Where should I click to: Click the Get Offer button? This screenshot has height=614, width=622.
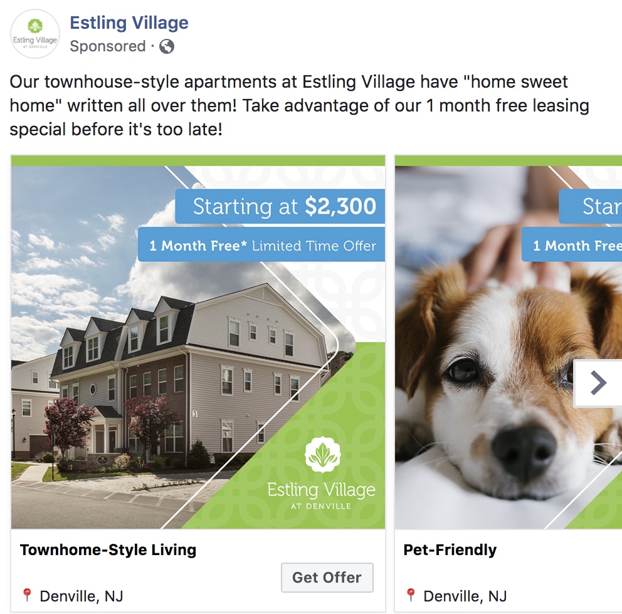coord(327,578)
